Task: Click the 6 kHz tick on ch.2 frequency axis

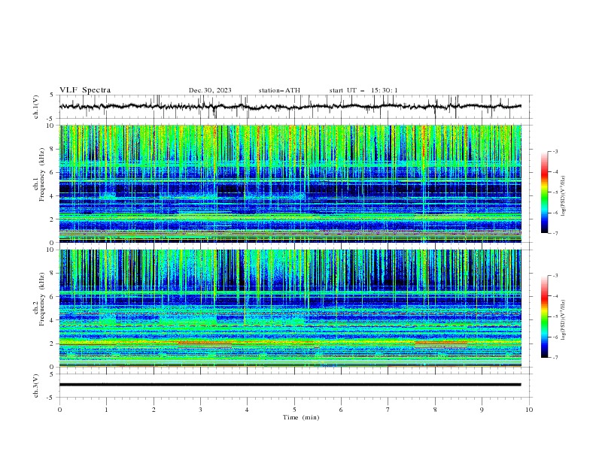Action: click(x=53, y=297)
